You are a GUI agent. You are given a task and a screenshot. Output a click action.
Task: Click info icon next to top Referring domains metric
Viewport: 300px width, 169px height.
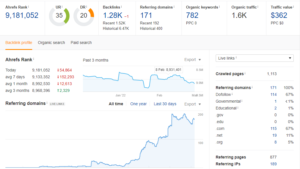click(x=174, y=7)
